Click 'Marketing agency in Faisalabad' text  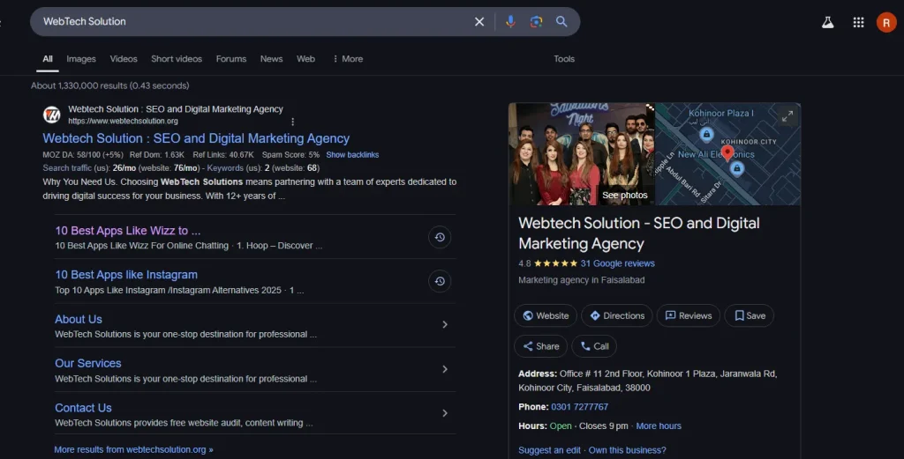point(581,280)
